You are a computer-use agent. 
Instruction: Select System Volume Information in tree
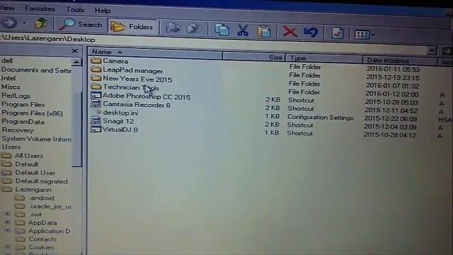pos(36,139)
